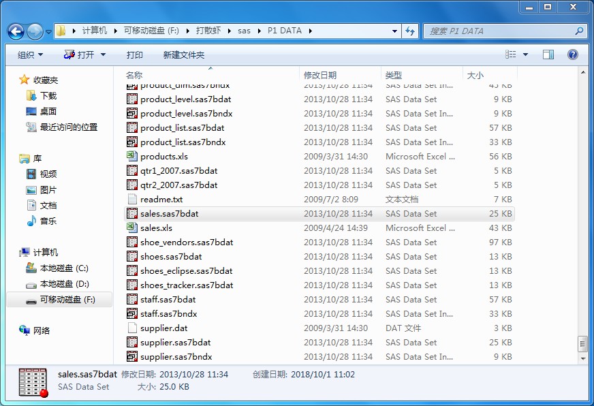Sort files by the 大小 column header
This screenshot has height=406, width=594.
coord(475,74)
